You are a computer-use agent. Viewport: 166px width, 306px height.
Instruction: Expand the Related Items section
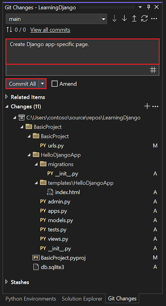coord(7,97)
